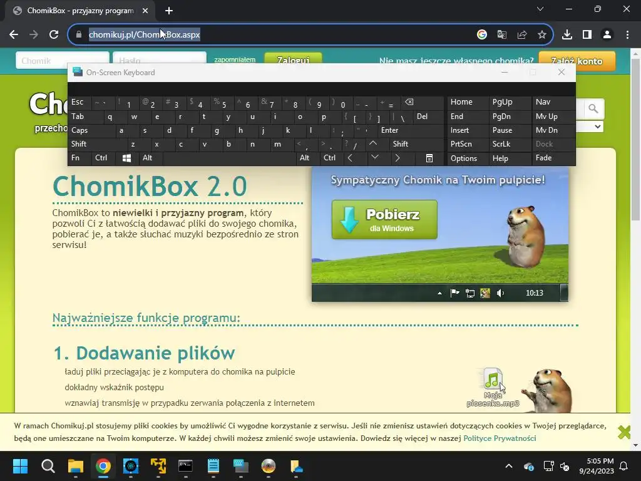Click the translate page icon

[501, 35]
